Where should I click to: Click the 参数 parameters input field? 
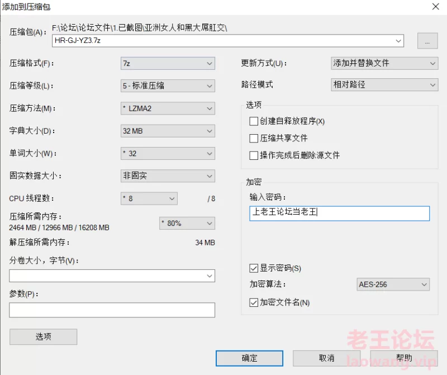click(x=112, y=310)
